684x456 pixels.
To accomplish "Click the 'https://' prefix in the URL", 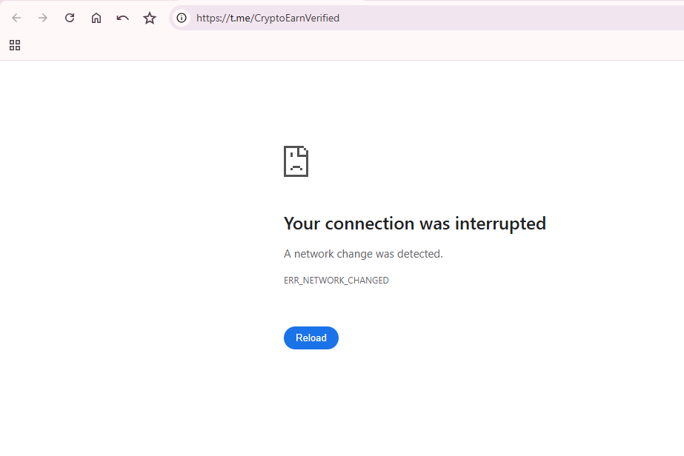I will click(212, 18).
